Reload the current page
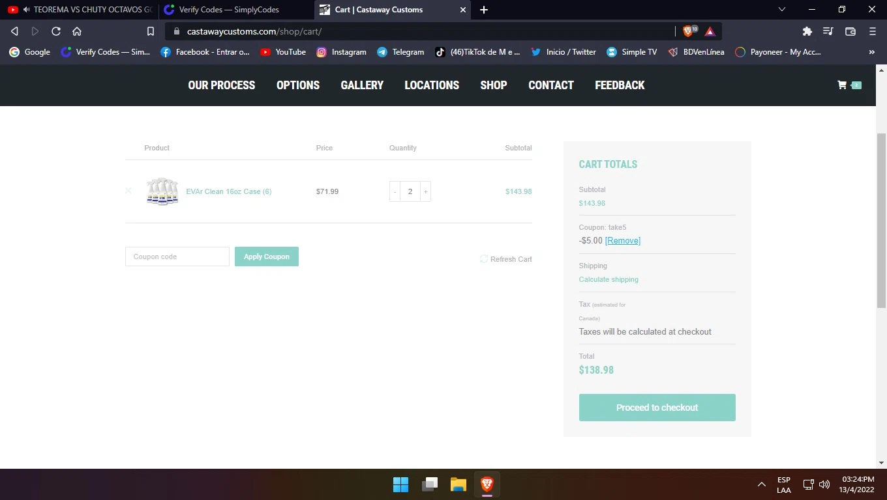 56,31
